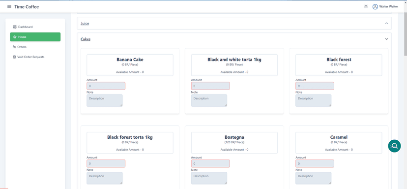
Task: Expand the Juice section chevron
Action: (x=386, y=24)
